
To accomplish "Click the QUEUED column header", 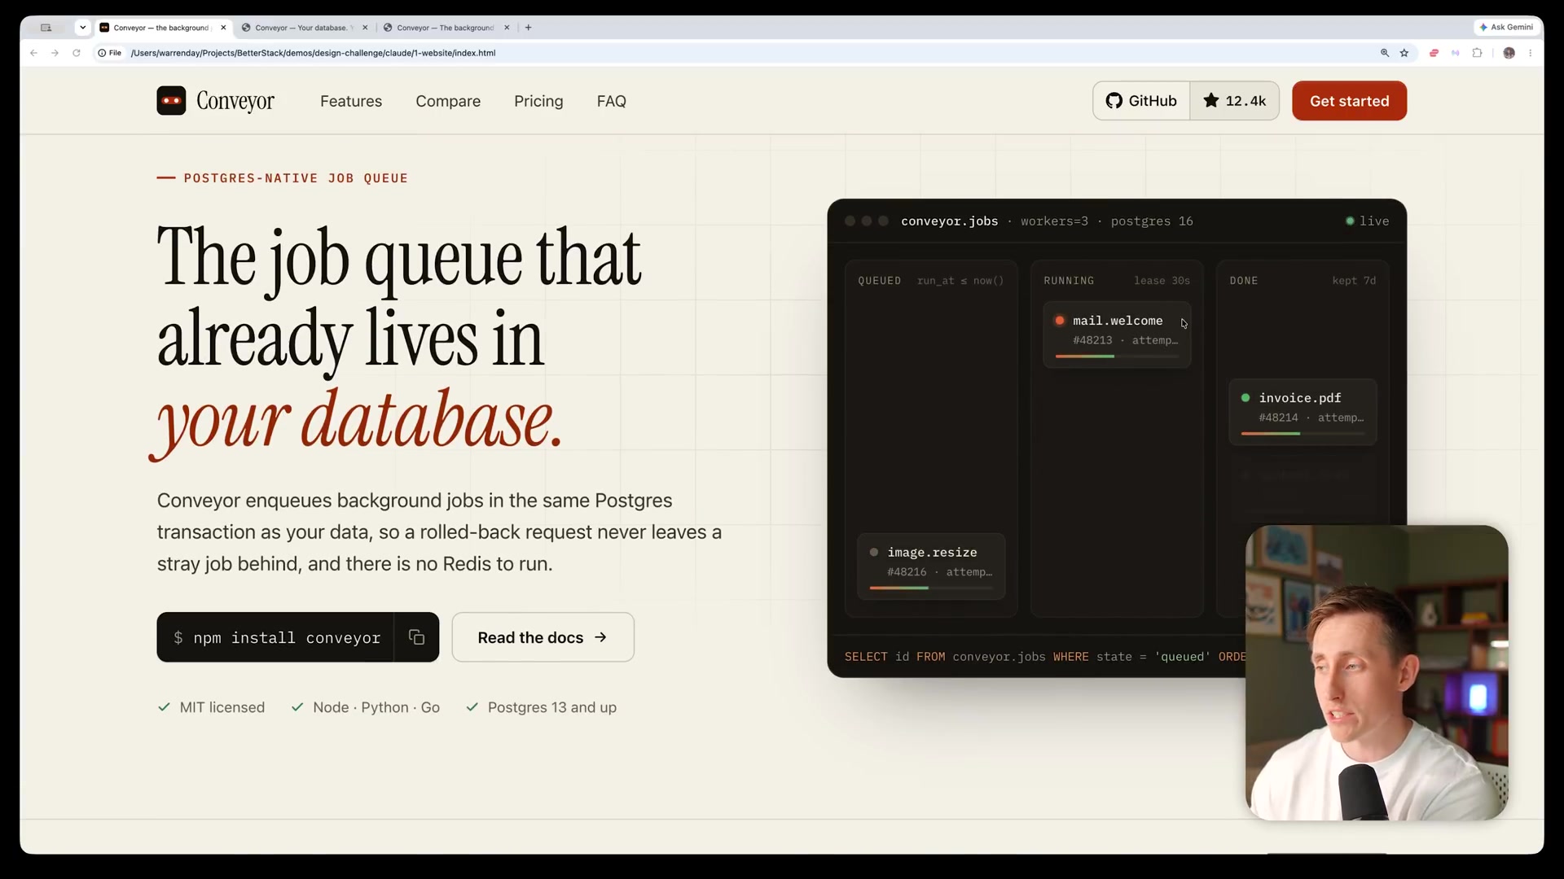I will pyautogui.click(x=879, y=281).
